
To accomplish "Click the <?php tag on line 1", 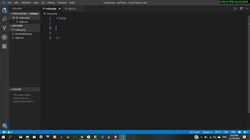I will (x=61, y=18).
